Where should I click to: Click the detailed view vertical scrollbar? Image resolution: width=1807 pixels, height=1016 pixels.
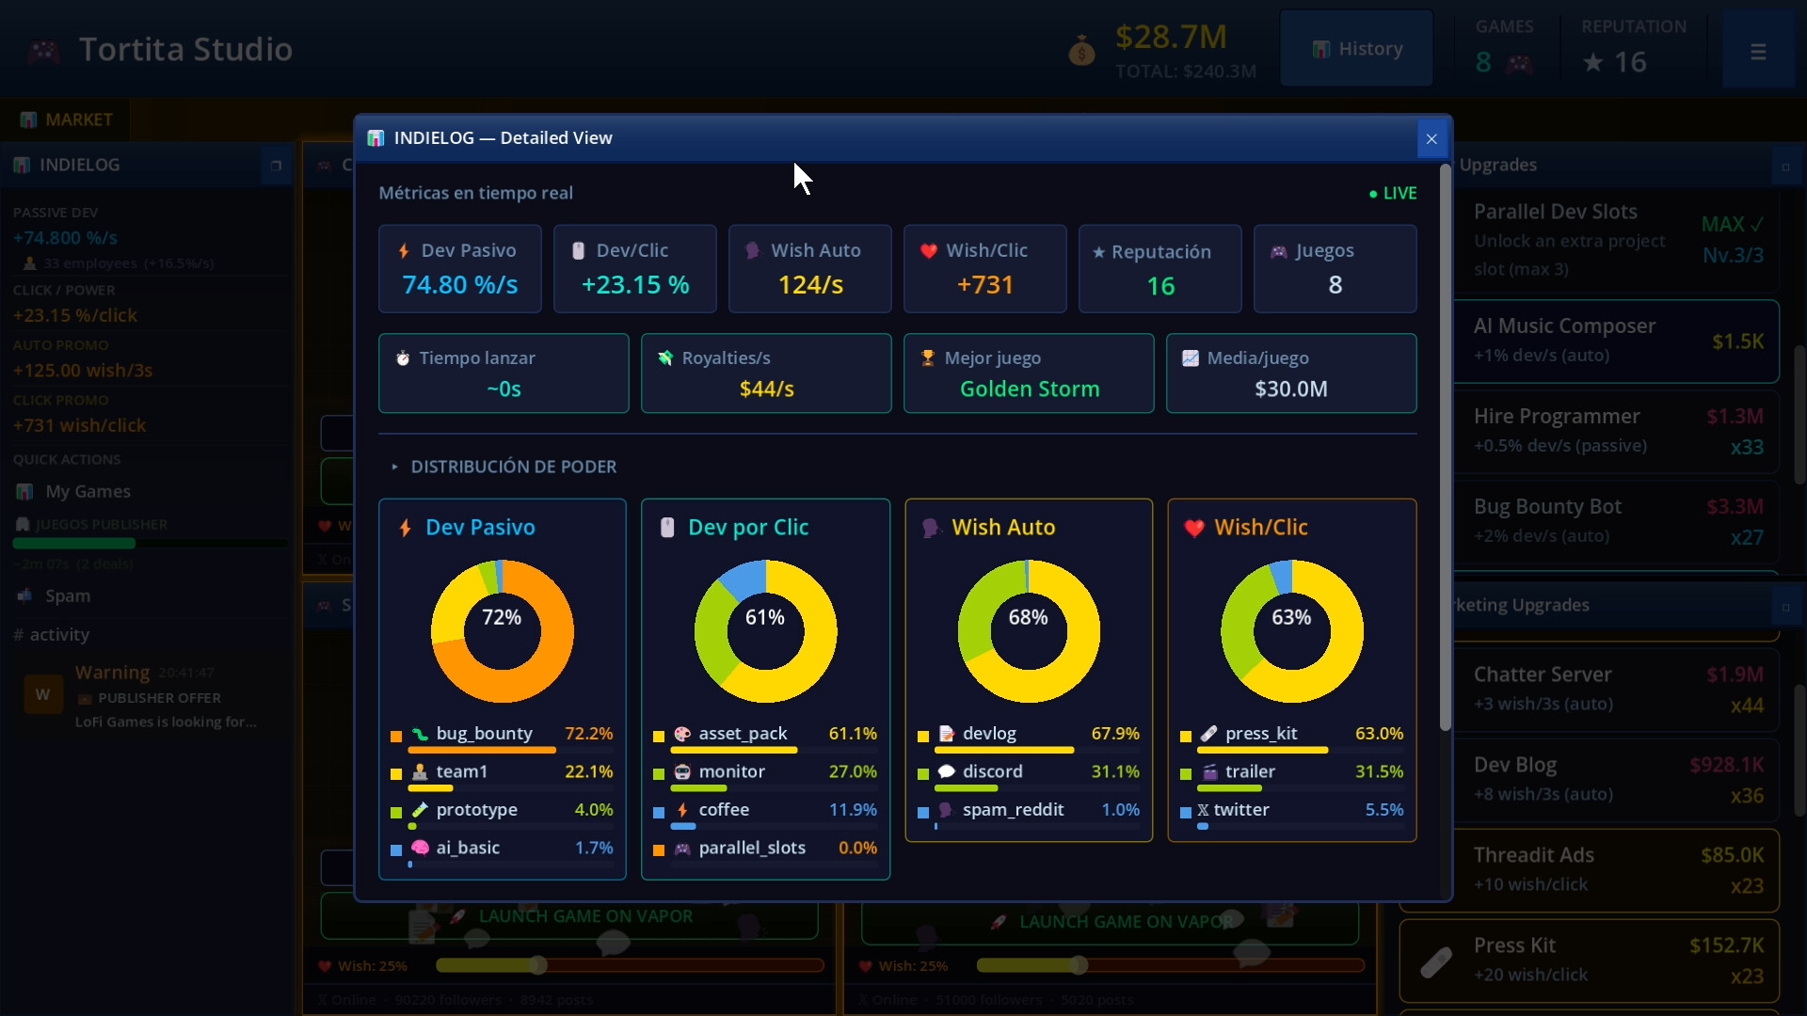pyautogui.click(x=1445, y=448)
